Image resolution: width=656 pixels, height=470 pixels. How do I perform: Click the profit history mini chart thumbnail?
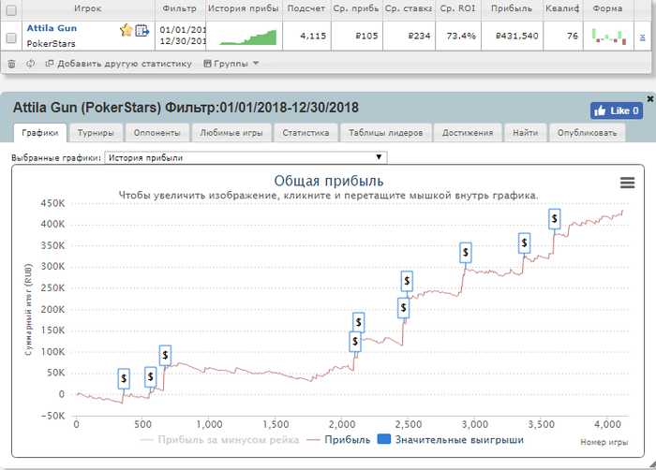248,37
